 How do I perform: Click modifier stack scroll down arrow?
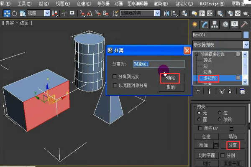point(245,81)
